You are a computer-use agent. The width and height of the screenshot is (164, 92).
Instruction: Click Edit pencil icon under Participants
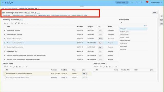(x=121, y=23)
